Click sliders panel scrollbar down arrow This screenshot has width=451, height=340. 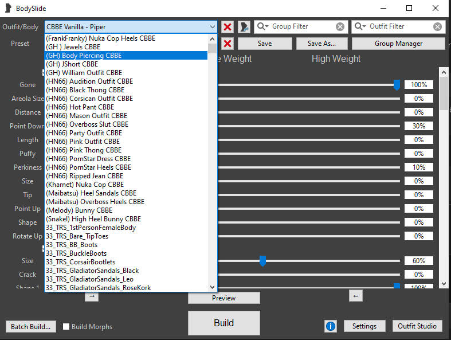click(x=444, y=284)
